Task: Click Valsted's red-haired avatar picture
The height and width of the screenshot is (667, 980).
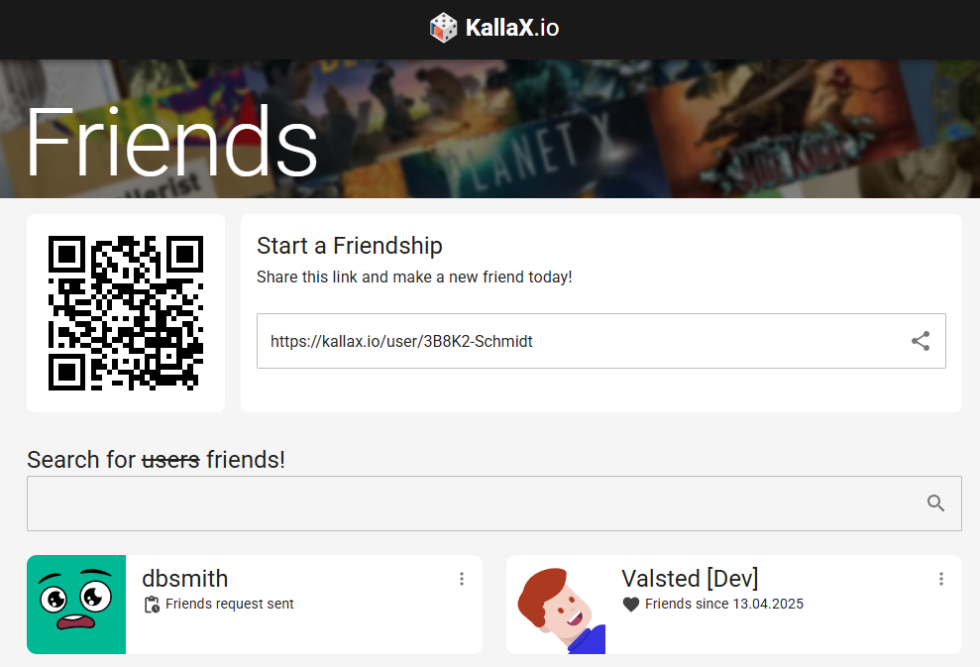Action: tap(556, 605)
